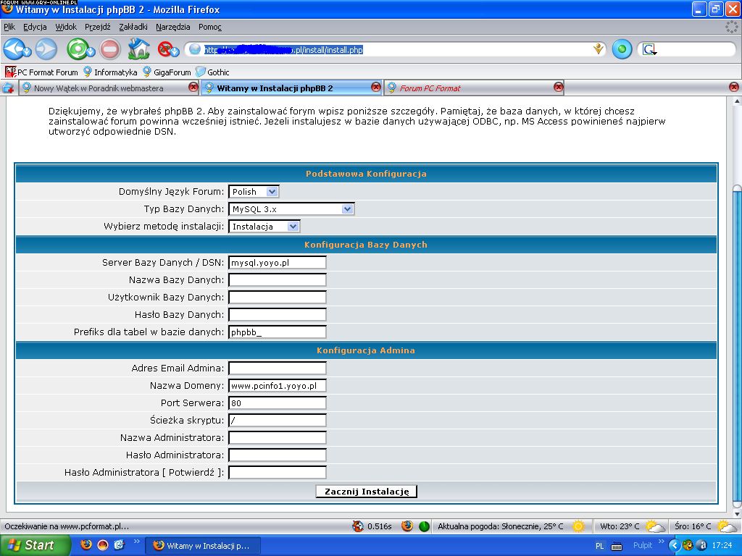Screen dimensions: 742x556
Task: Click the yellow figure icon in address bar
Action: [x=599, y=49]
